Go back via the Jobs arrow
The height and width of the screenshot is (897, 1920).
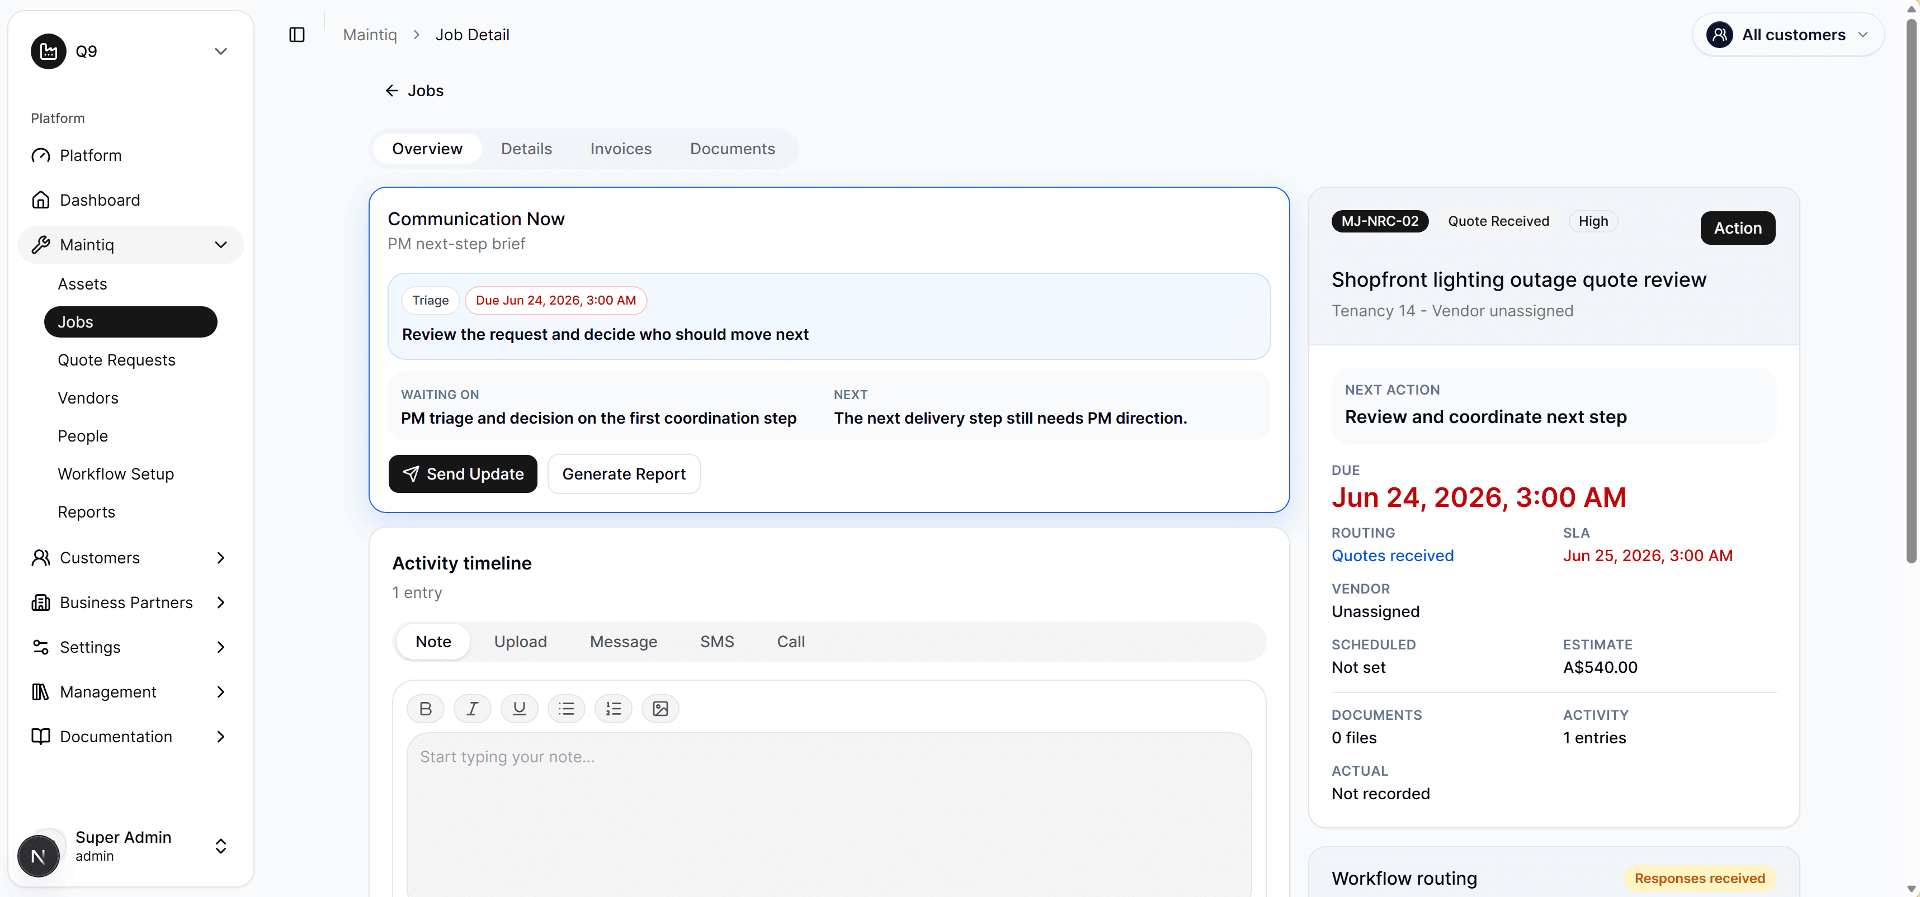tap(414, 90)
